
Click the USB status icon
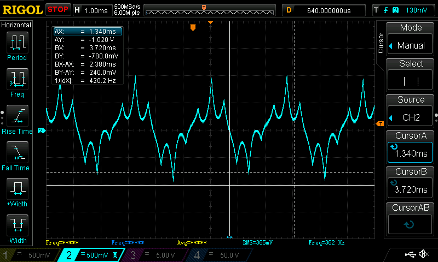[x=410, y=254]
